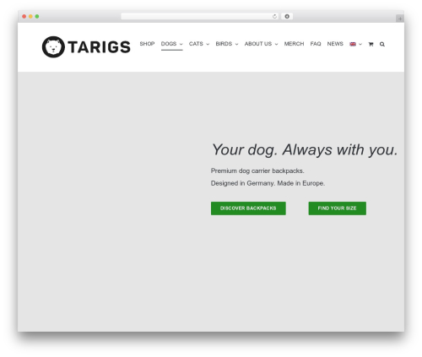
Task: Click the red window close button
Action: point(24,17)
